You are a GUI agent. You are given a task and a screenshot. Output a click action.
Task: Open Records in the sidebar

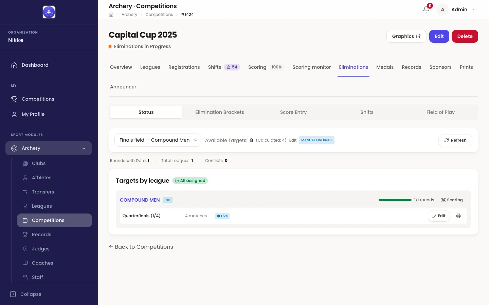pos(54,235)
